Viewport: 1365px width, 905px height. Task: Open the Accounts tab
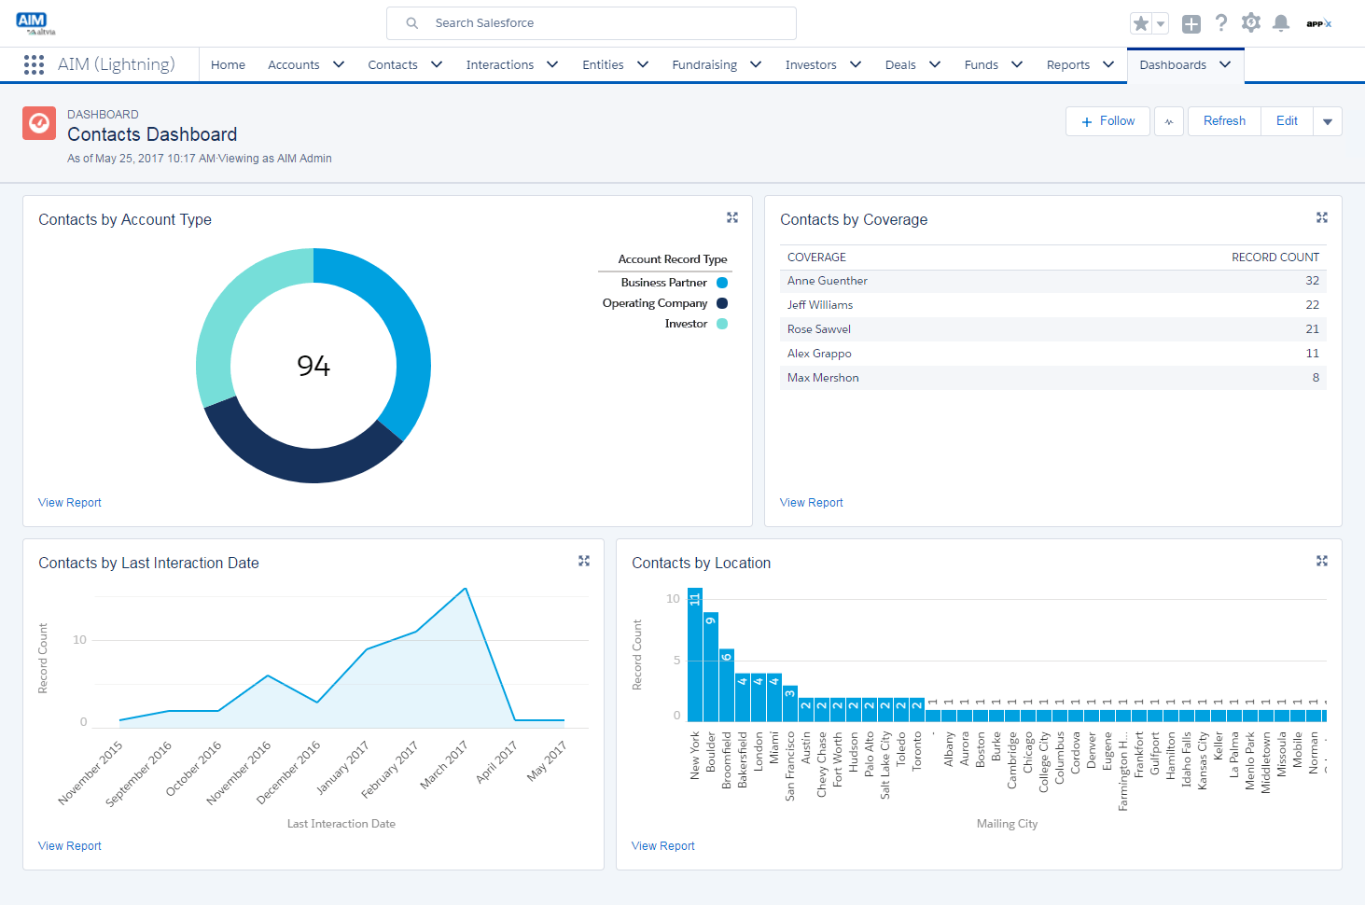click(293, 64)
